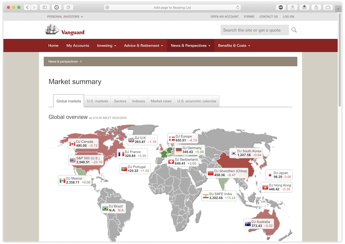Toggle the Safari sidebar button
The height and width of the screenshot is (244, 345).
coord(45,7)
